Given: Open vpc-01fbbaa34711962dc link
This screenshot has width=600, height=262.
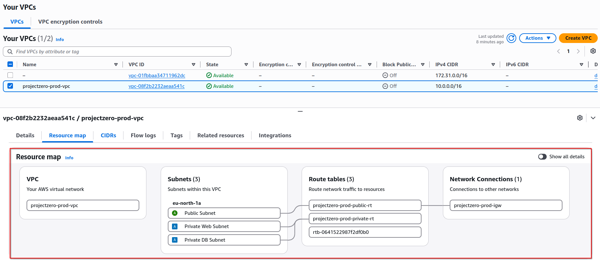Looking at the screenshot, I should click(157, 75).
